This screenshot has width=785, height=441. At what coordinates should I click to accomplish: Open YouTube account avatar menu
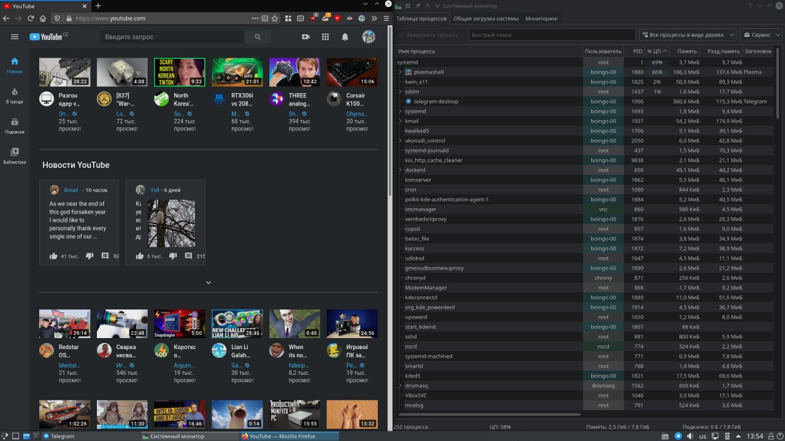(369, 37)
